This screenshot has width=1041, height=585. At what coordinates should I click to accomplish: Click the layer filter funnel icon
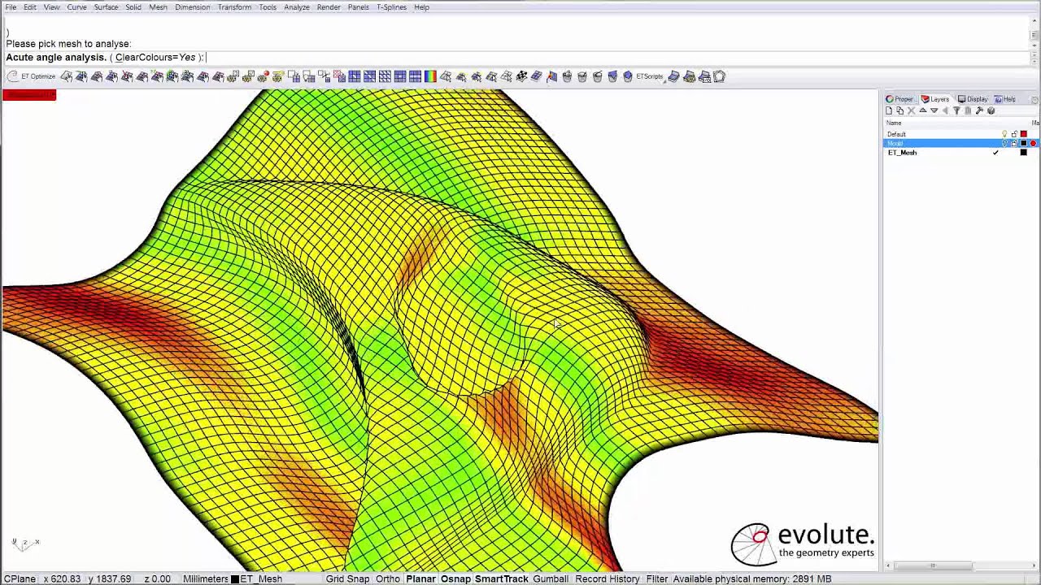pos(956,110)
